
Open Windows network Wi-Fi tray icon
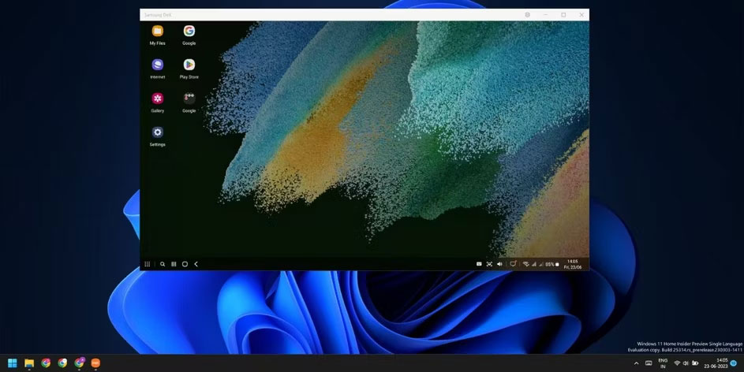pos(677,363)
